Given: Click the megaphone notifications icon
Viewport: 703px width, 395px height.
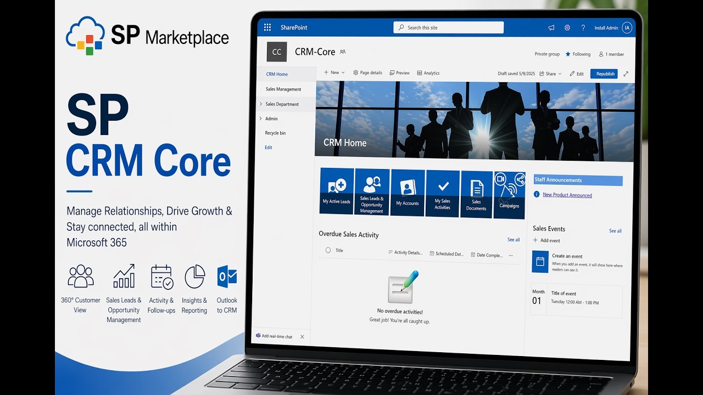Looking at the screenshot, I should [551, 28].
